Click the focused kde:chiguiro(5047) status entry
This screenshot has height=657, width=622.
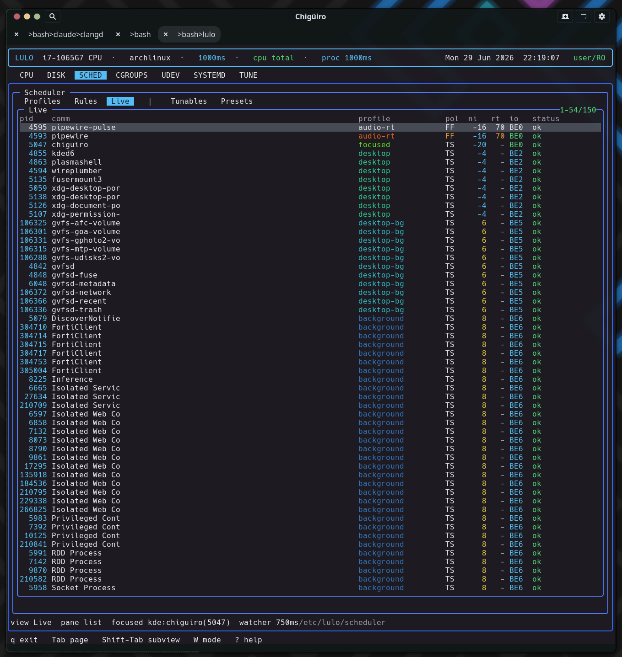pos(171,622)
